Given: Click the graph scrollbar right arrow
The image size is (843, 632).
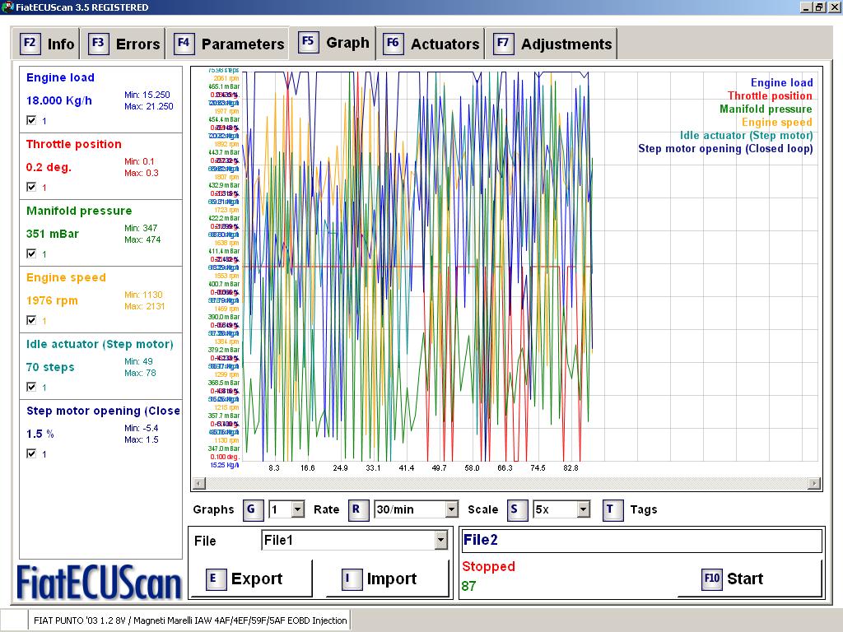Looking at the screenshot, I should tap(814, 483).
